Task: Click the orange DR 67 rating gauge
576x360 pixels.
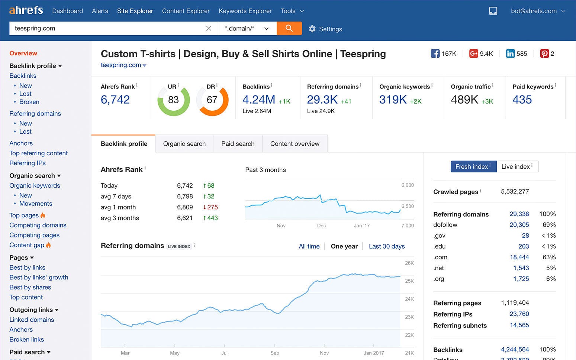Action: pos(212,100)
